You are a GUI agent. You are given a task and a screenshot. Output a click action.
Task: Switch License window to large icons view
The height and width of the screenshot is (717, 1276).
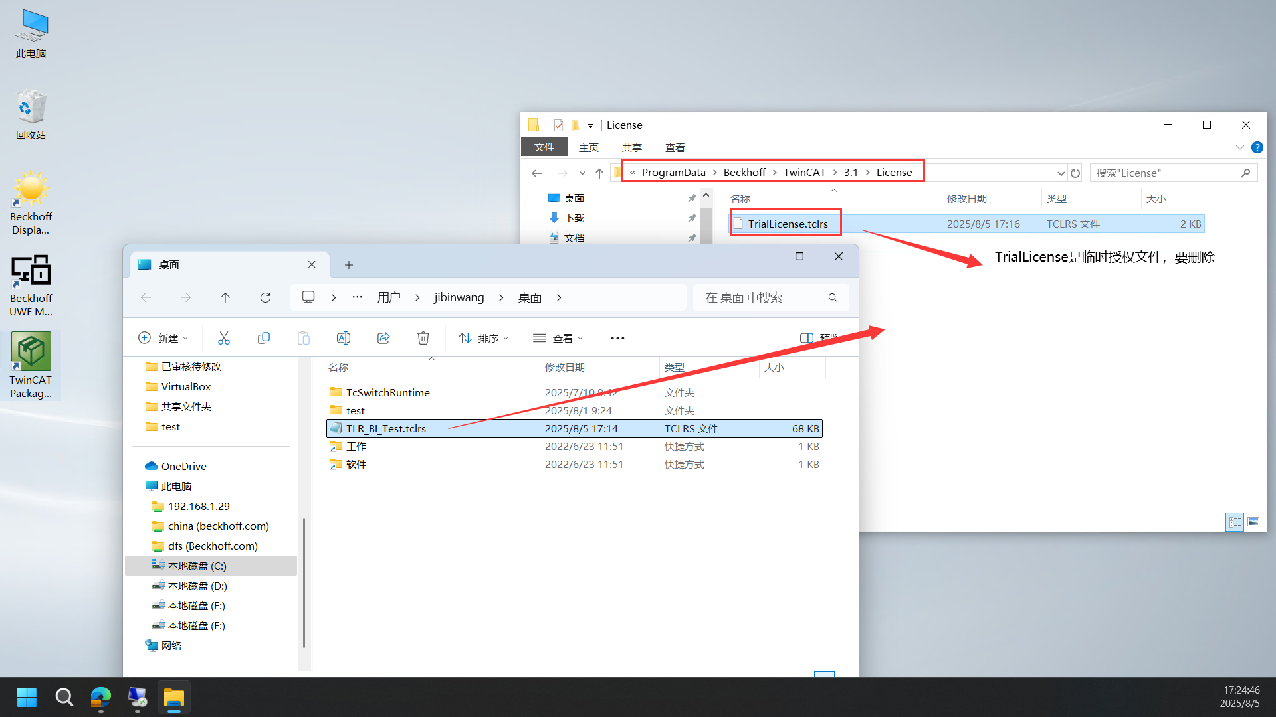(1253, 522)
